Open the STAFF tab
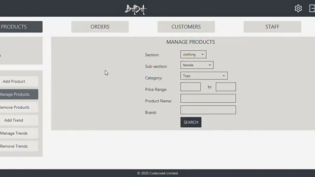 point(272,27)
